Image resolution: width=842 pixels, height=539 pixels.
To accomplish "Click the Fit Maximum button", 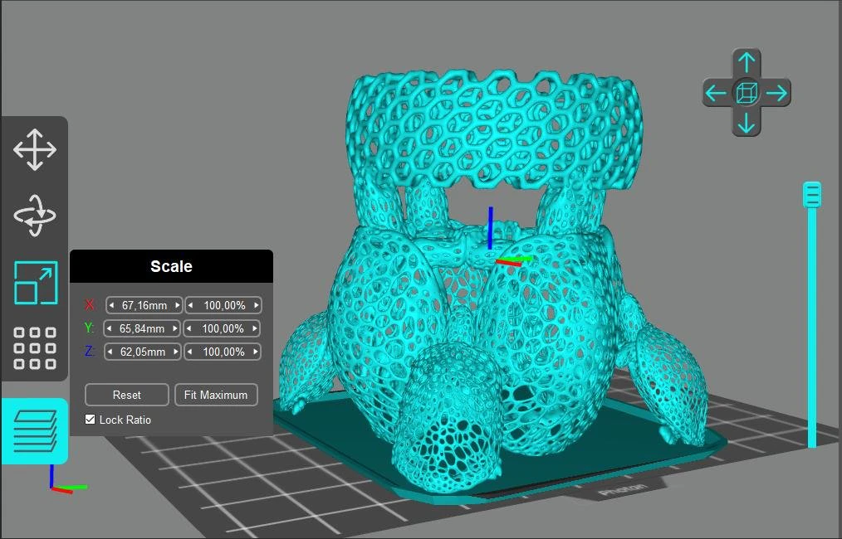I will (x=216, y=395).
